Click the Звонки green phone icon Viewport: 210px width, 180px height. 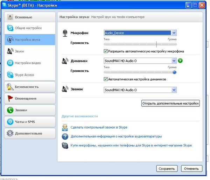[x=10, y=110]
